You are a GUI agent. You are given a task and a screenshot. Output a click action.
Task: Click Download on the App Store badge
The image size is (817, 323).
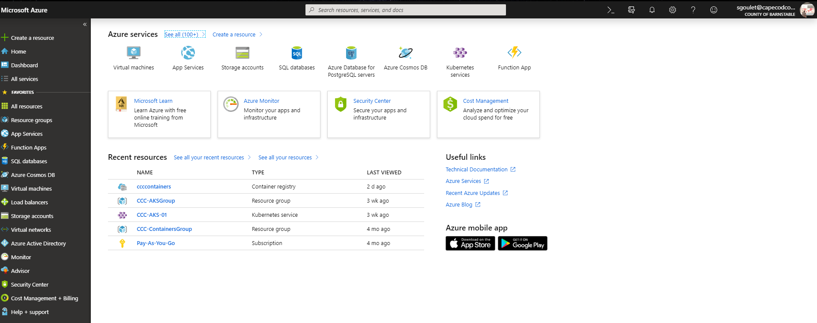point(470,243)
